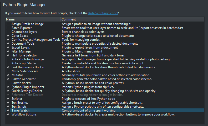
Task: Disable the Filter Manager plugin checkbox
Action: coord(8,51)
